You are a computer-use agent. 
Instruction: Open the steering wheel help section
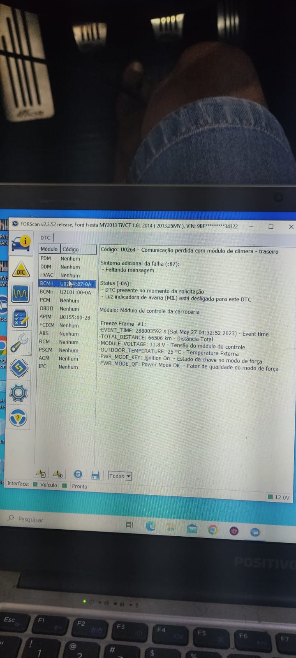point(18,418)
